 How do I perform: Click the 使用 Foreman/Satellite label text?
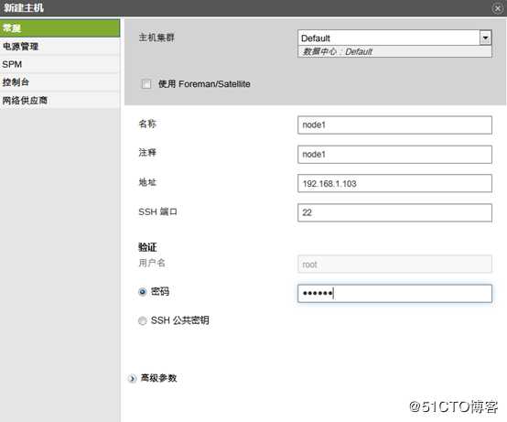coord(204,84)
